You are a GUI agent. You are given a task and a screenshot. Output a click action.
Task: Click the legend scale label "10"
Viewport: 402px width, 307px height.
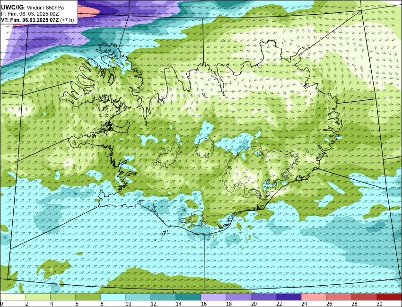(x=129, y=304)
